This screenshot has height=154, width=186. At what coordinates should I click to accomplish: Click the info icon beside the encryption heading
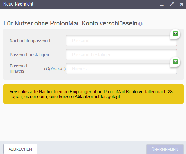pos(140,24)
